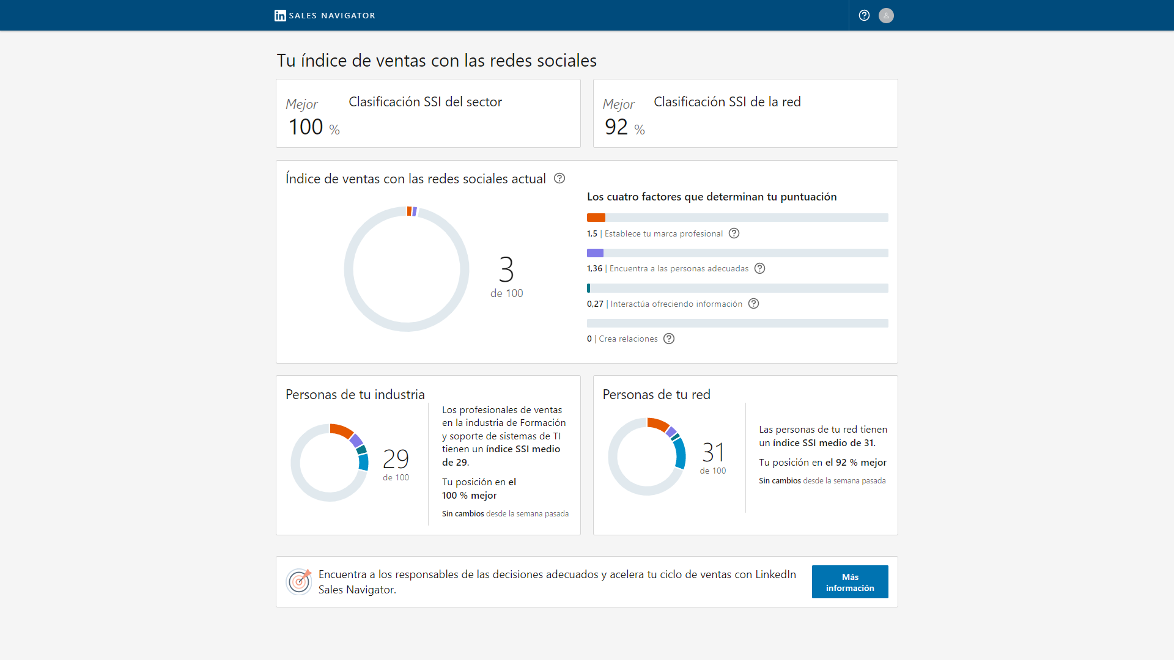Click the network average score 31

[713, 453]
